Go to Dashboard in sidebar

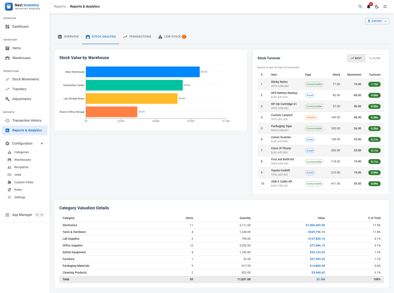point(25,27)
